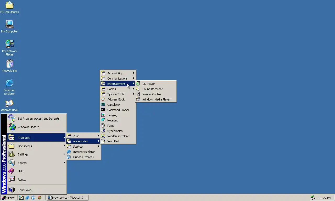The image size is (335, 201).
Task: Click the Start button
Action: pyautogui.click(x=8, y=198)
